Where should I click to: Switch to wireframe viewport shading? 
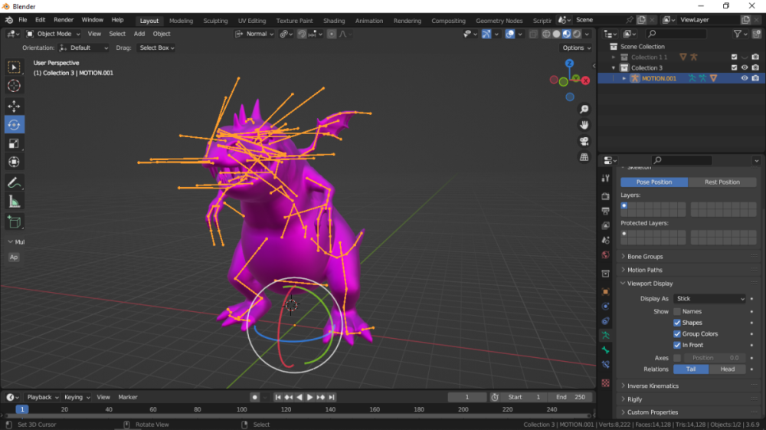tap(546, 34)
